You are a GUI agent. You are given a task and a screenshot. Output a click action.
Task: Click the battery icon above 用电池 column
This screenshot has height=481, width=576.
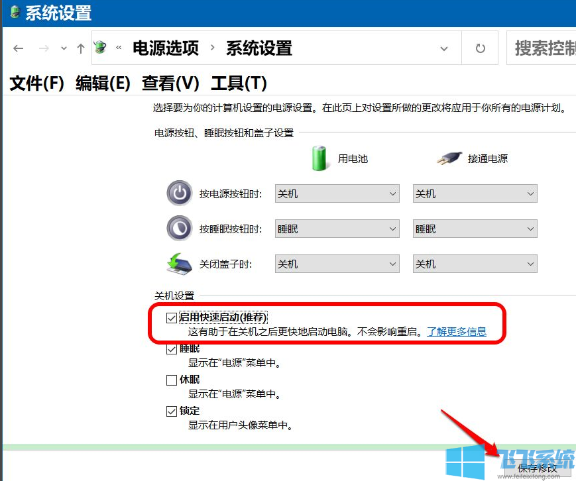(x=318, y=158)
